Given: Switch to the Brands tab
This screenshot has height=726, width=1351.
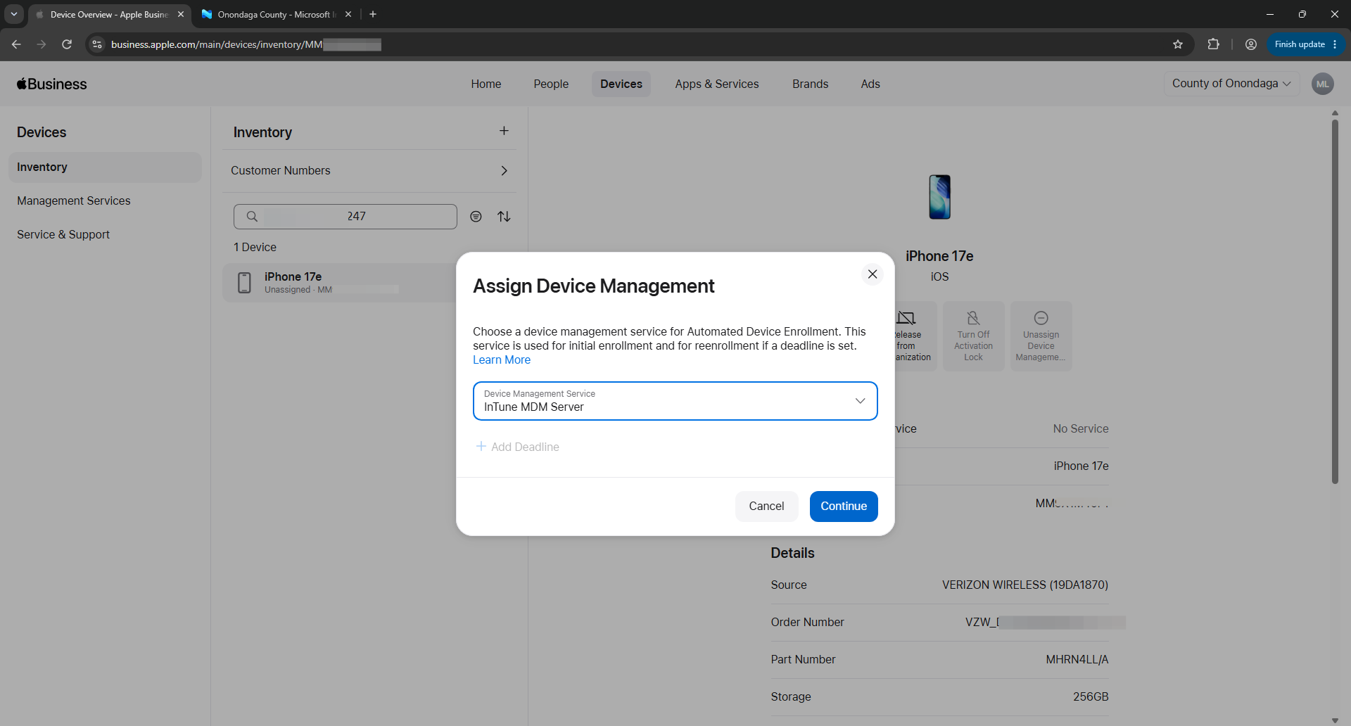Looking at the screenshot, I should click(x=811, y=84).
